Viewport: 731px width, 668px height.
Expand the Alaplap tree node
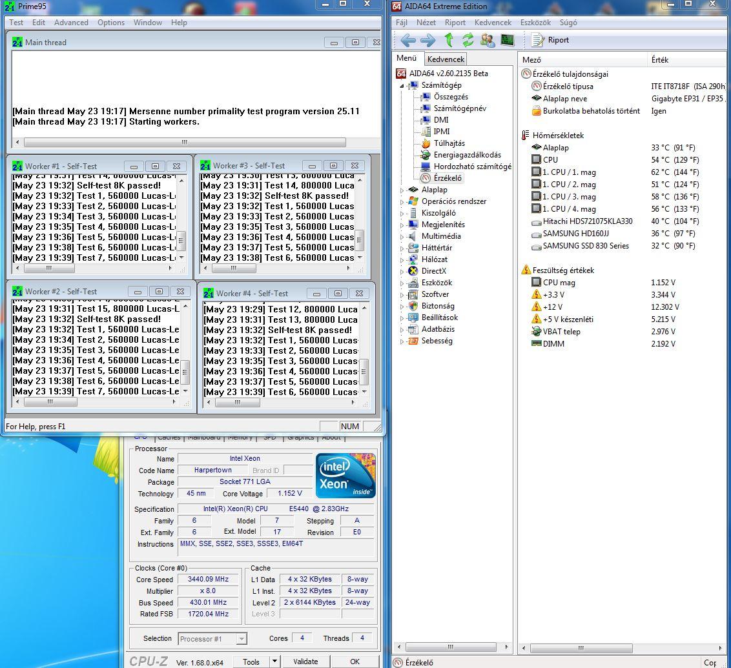(402, 190)
